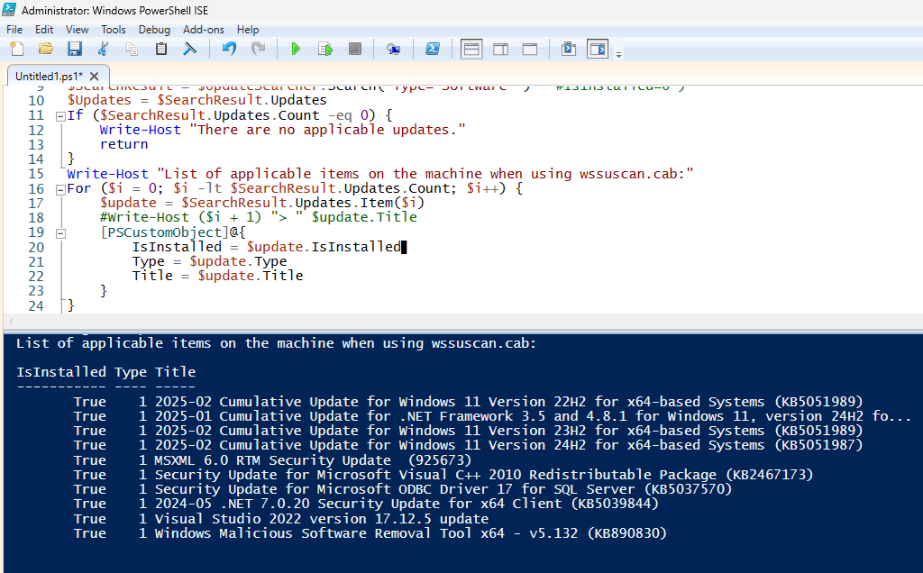Click the $Updates variable on line 10
The height and width of the screenshot is (573, 923).
coord(99,100)
